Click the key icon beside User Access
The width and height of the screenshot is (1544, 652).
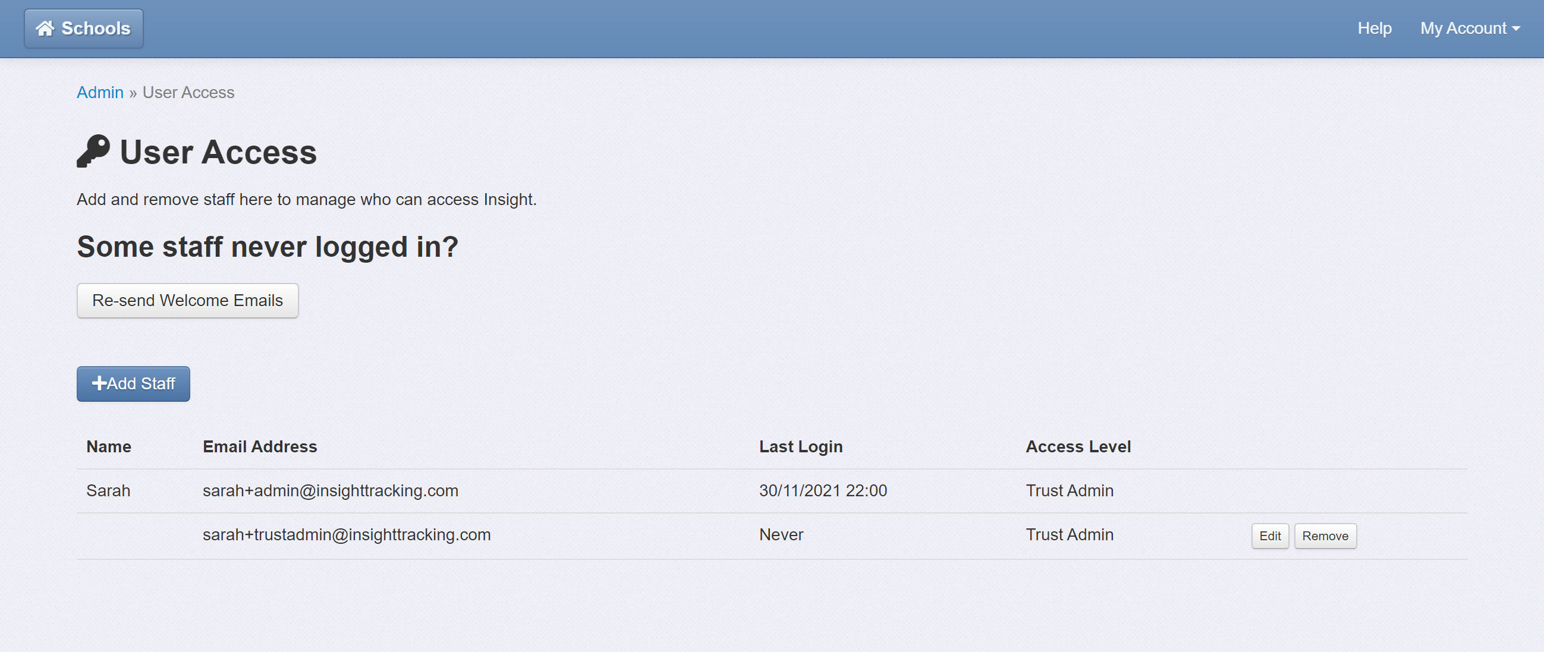pyautogui.click(x=93, y=151)
